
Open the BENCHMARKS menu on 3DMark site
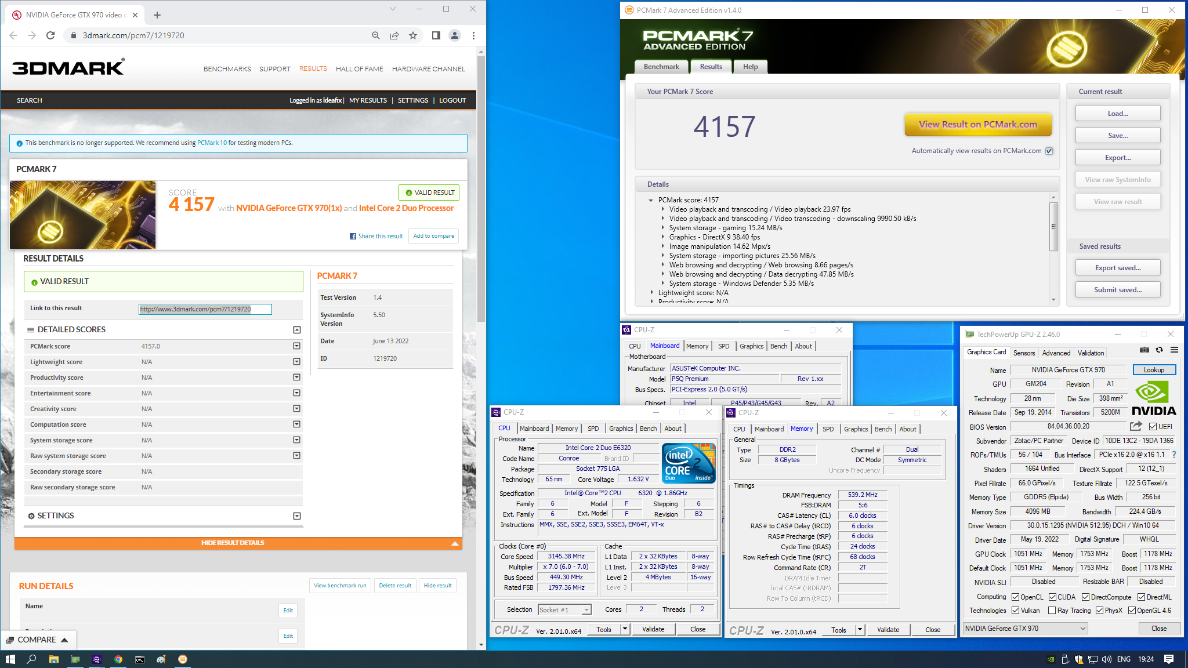click(x=227, y=69)
